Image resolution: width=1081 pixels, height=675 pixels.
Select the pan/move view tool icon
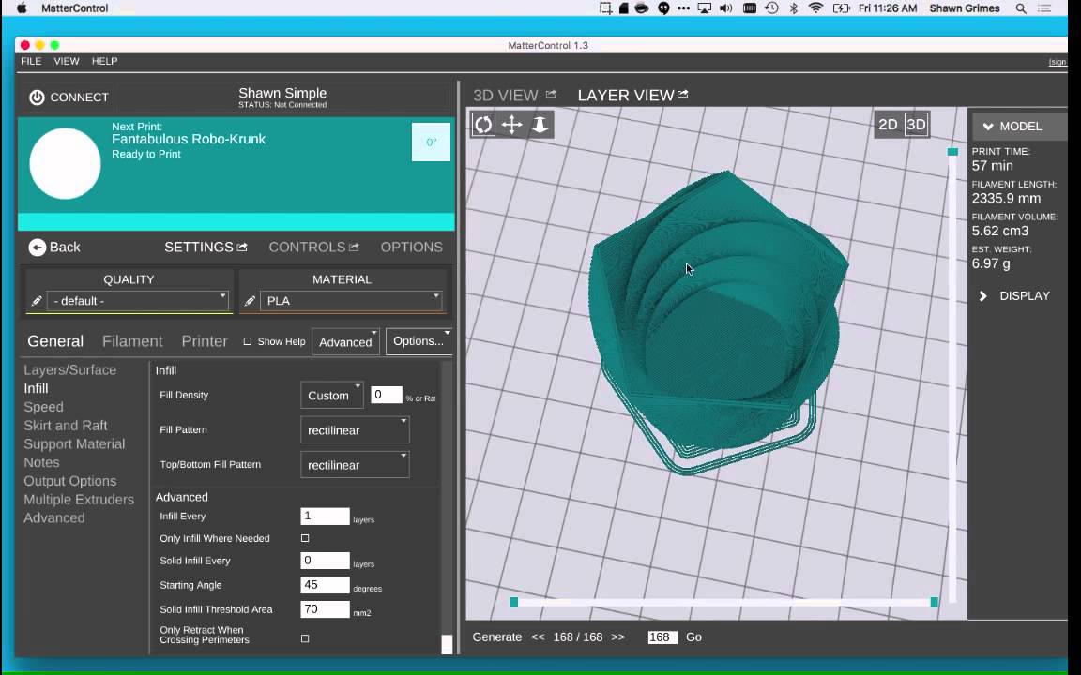511,125
